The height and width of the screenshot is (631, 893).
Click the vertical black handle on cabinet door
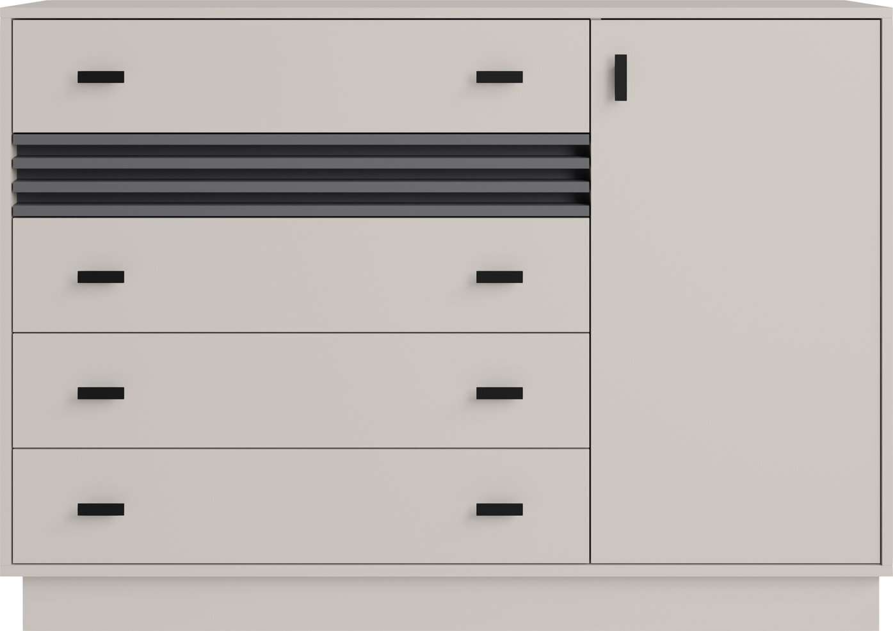point(620,77)
